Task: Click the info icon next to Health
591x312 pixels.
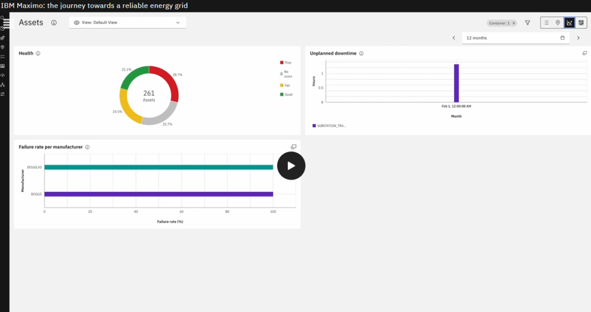Action: pyautogui.click(x=38, y=53)
